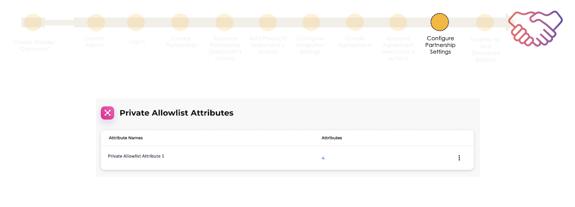Click the Attribute Names column header
This screenshot has width=575, height=207.
[x=126, y=138]
